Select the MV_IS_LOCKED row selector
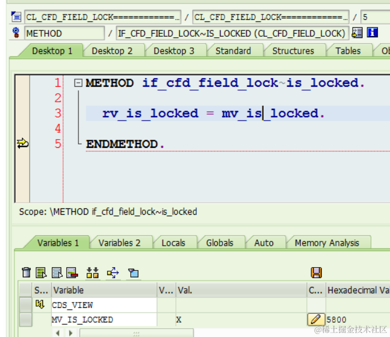Screen dimensions: 390x337 [26, 320]
